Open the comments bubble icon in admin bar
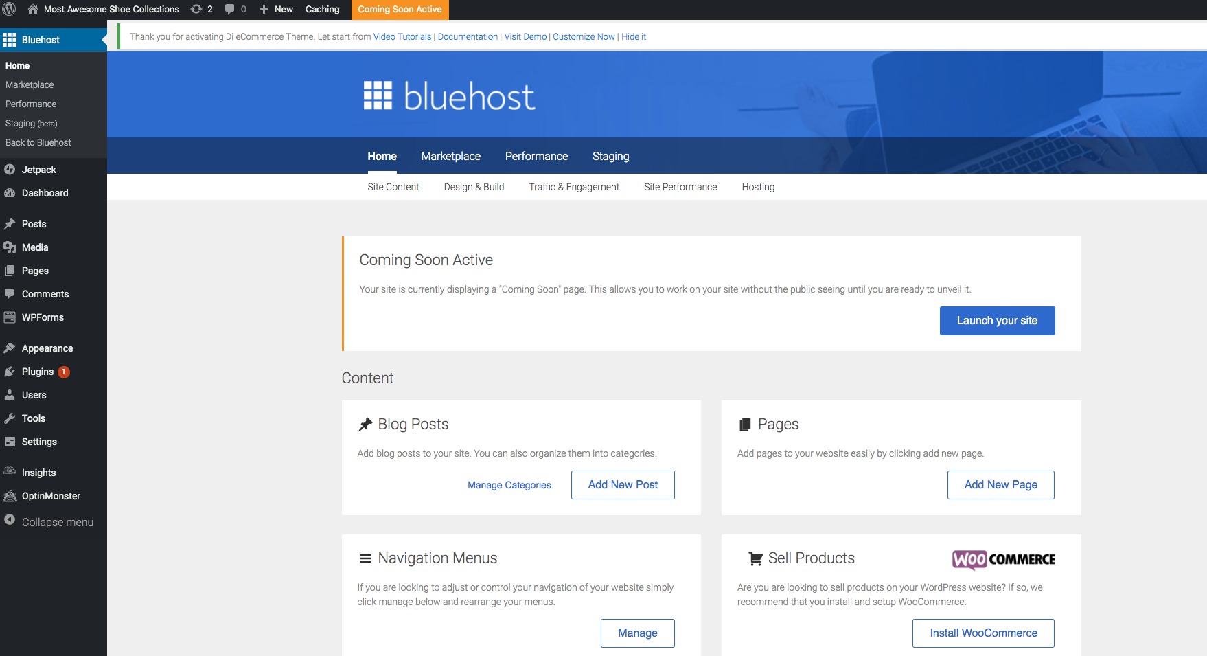 pyautogui.click(x=230, y=9)
